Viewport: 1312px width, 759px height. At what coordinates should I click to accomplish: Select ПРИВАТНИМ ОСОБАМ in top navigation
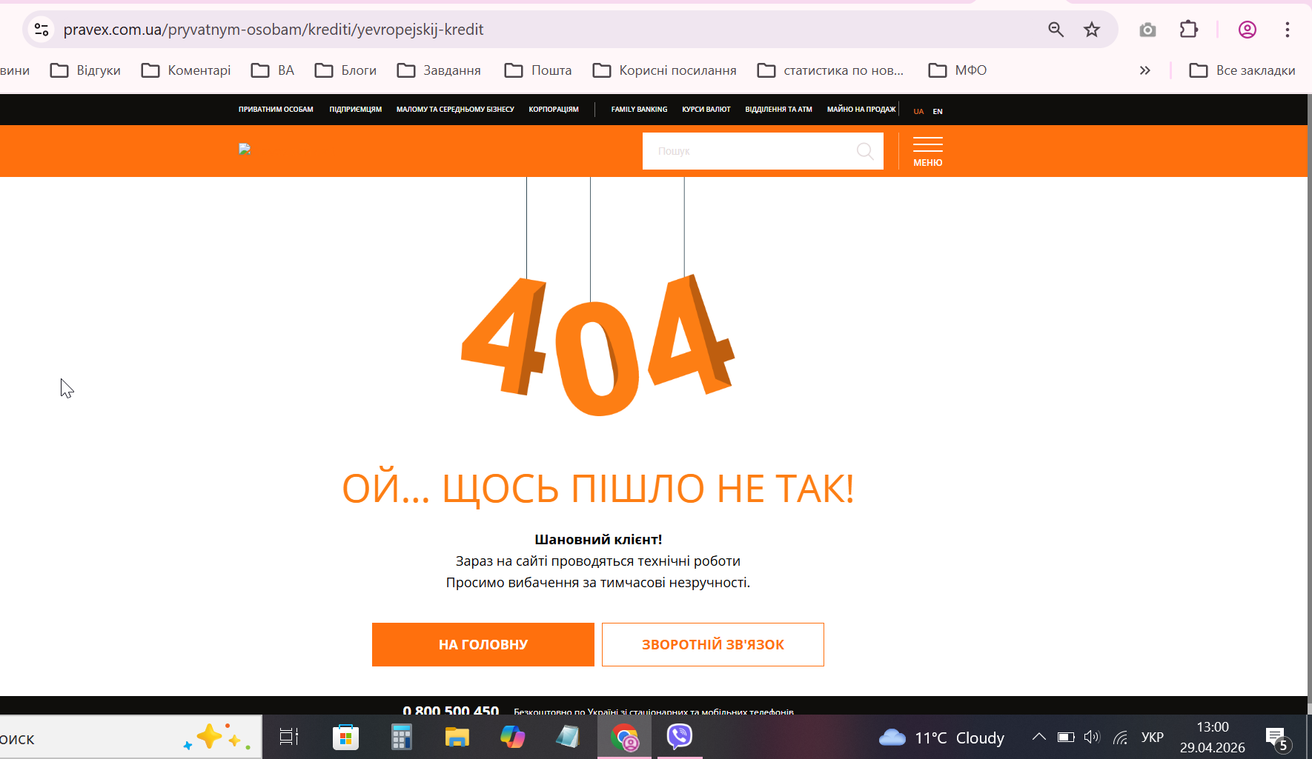click(276, 110)
